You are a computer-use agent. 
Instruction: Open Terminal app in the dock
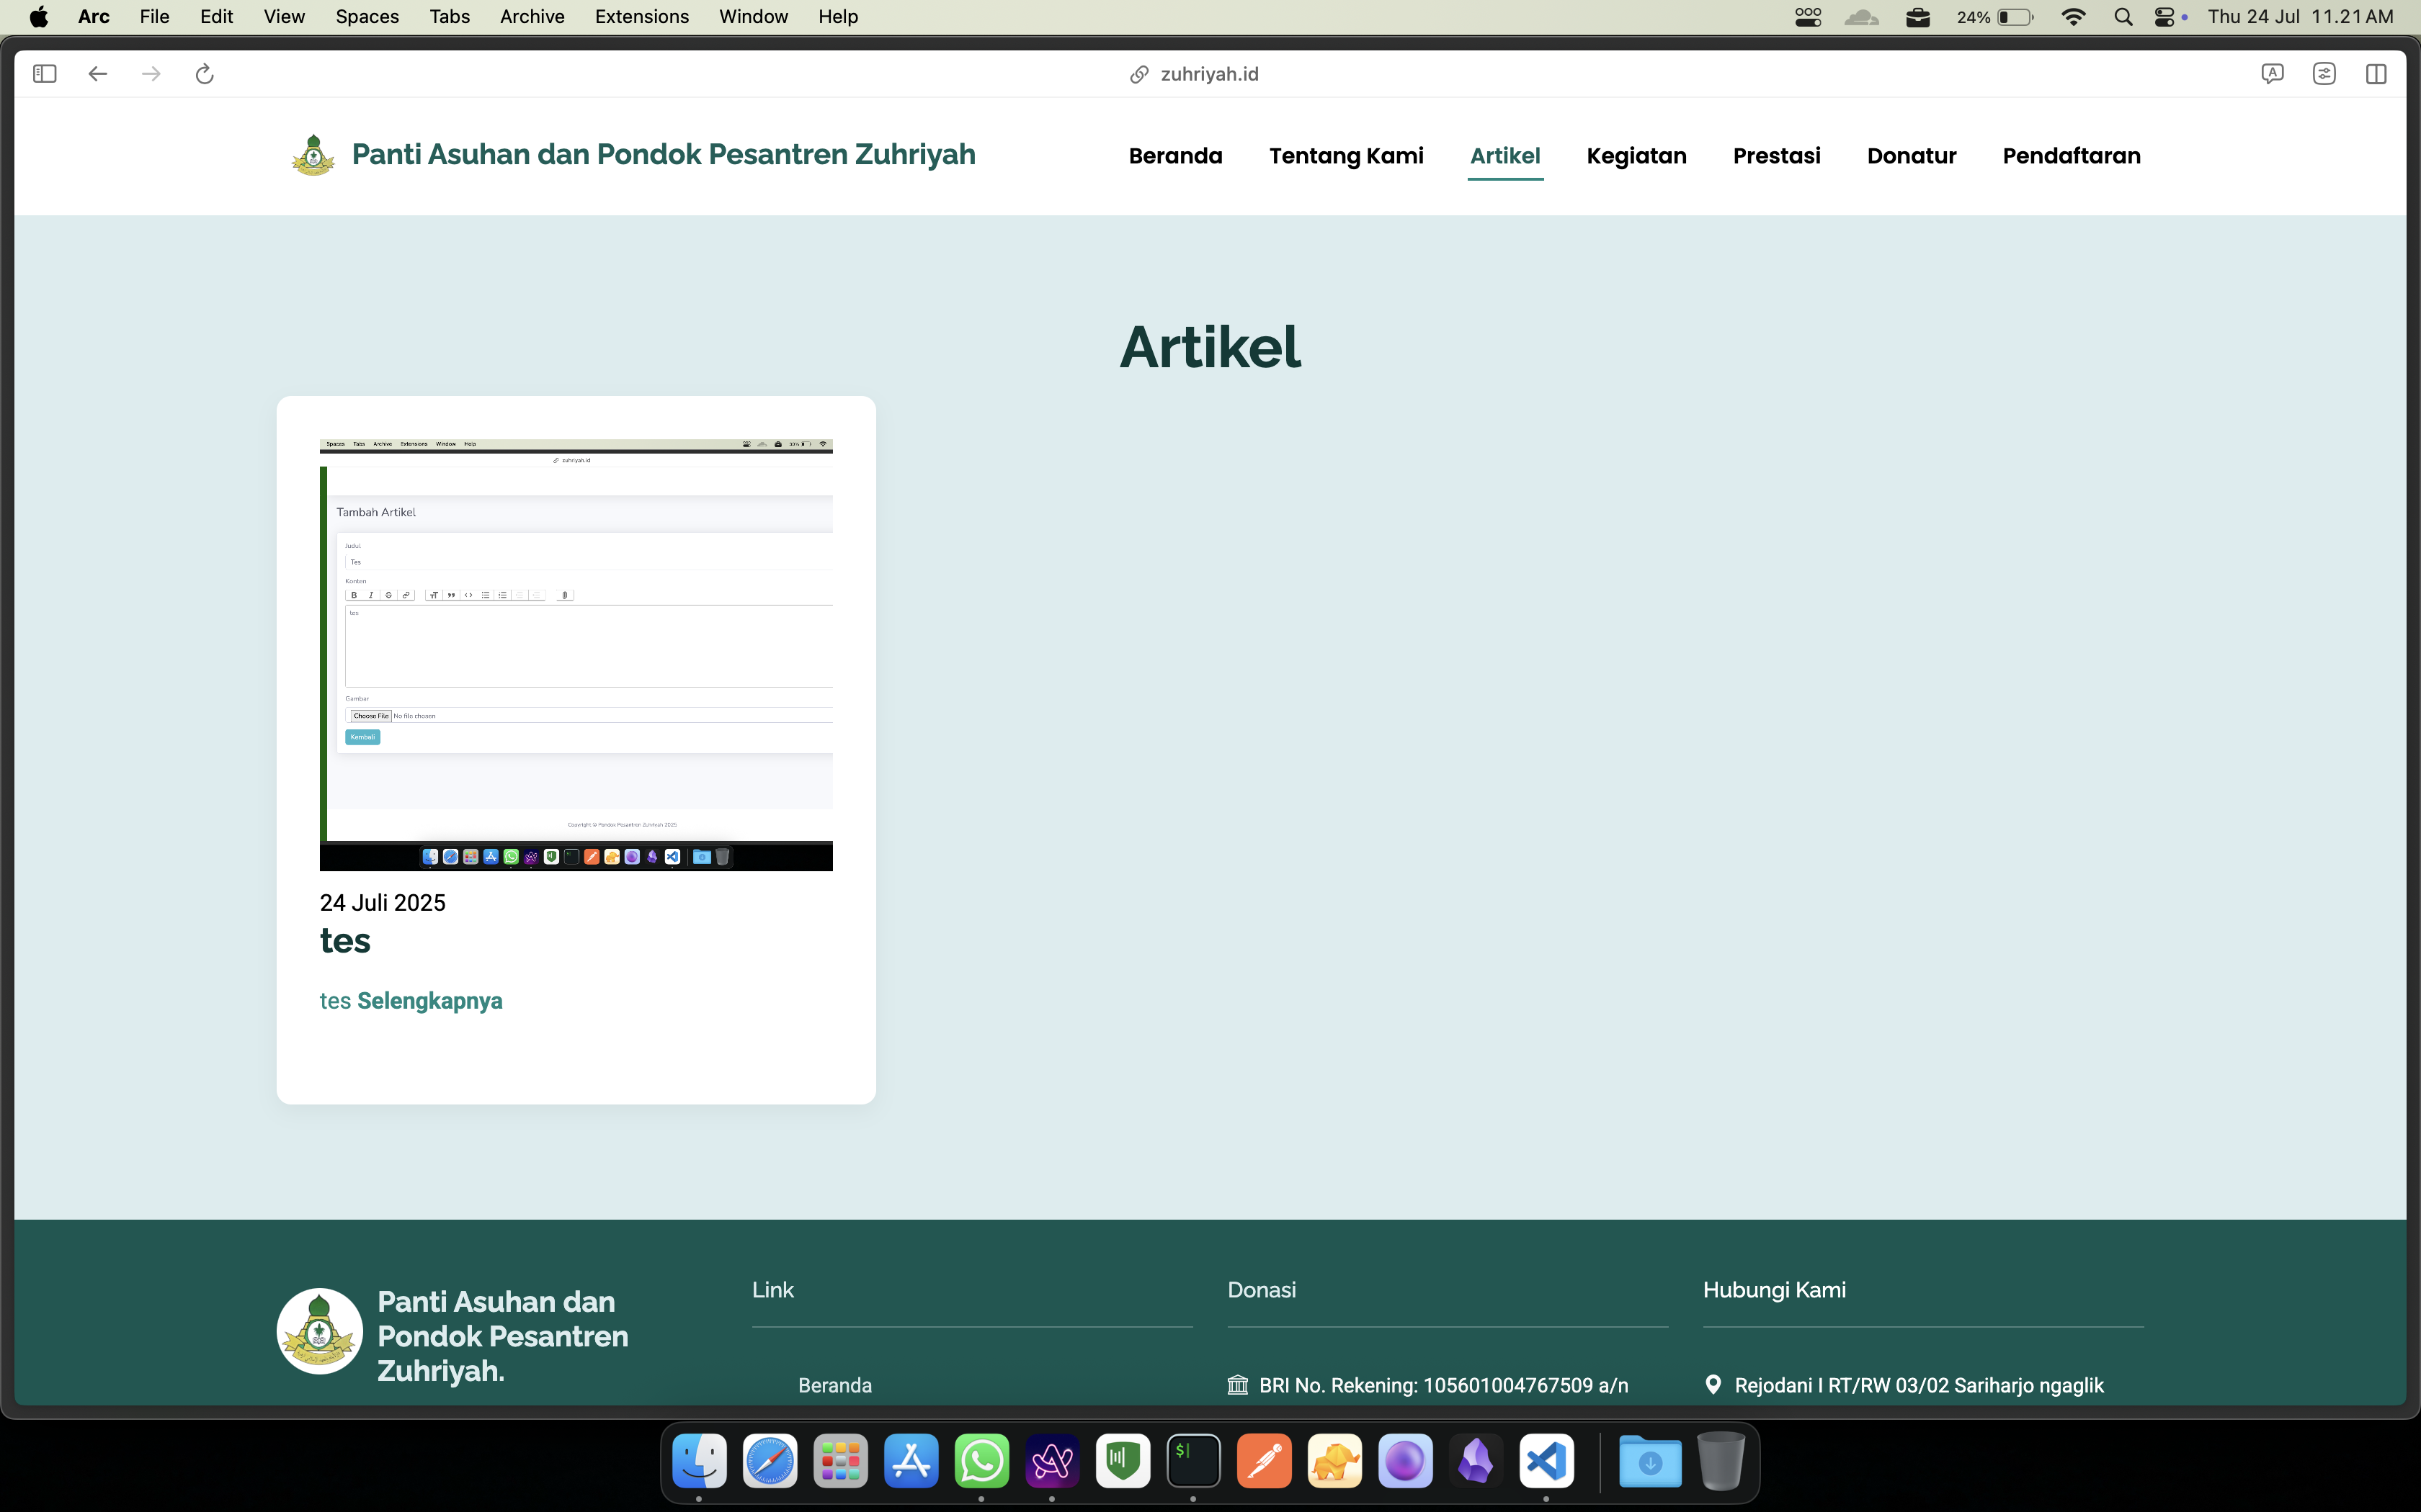(1193, 1461)
